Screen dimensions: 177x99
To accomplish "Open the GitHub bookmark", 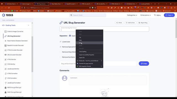I will (34, 11).
